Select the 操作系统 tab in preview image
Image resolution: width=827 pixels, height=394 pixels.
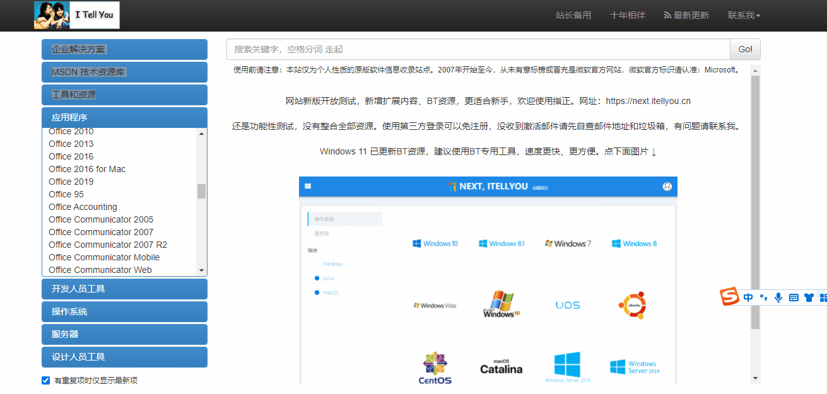coord(345,219)
